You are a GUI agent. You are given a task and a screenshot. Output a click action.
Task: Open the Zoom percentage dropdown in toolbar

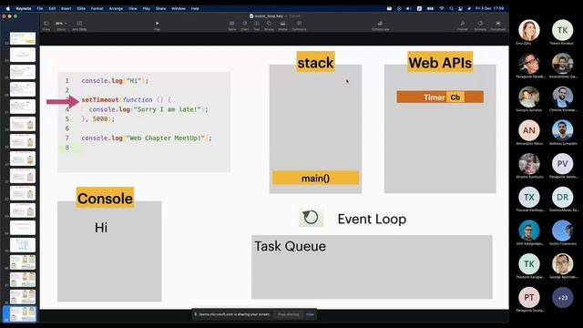(x=61, y=26)
